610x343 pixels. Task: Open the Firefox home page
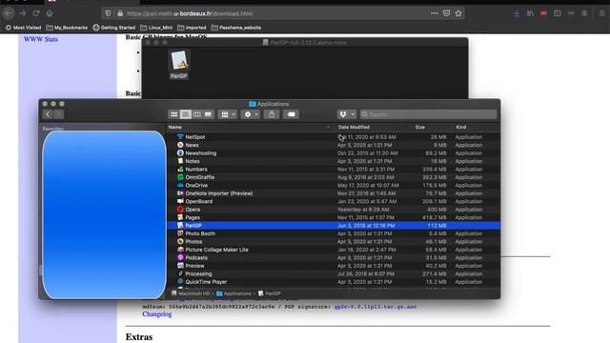(x=50, y=13)
